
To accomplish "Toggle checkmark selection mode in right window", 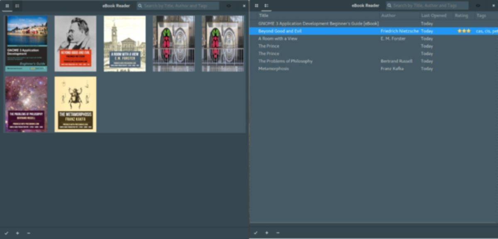I will coord(256,233).
